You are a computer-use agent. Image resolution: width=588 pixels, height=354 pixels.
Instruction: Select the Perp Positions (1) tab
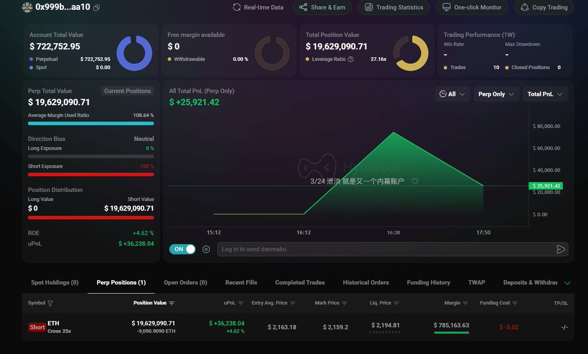pyautogui.click(x=121, y=283)
